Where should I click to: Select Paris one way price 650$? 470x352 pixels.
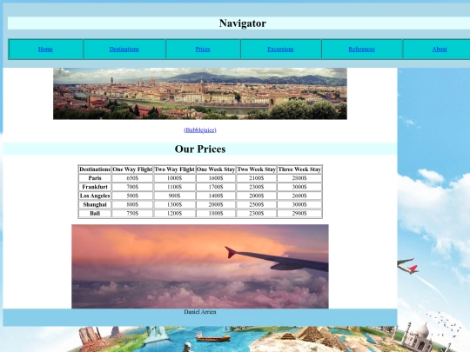[132, 178]
